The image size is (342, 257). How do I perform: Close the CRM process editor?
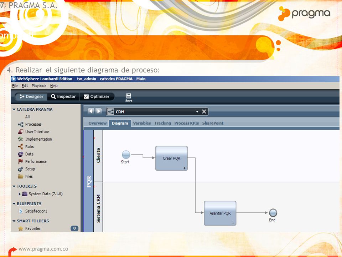coord(204,112)
